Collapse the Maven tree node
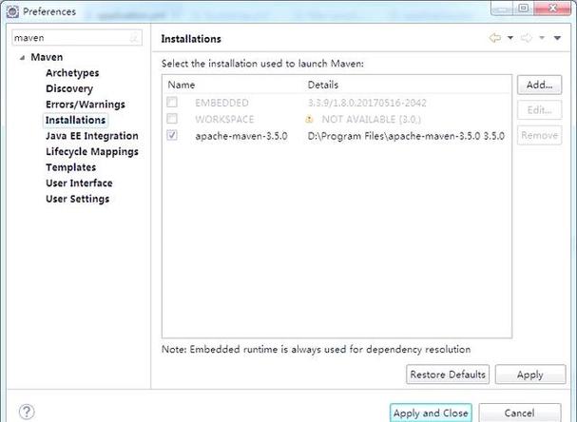Viewport: 577px width, 422px height. click(22, 57)
